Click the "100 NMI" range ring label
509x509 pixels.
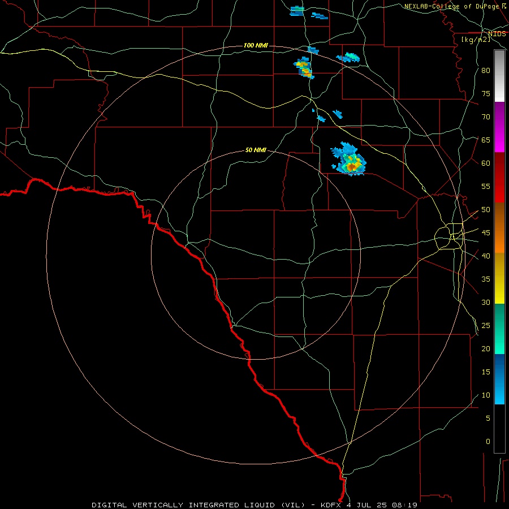[x=256, y=45]
